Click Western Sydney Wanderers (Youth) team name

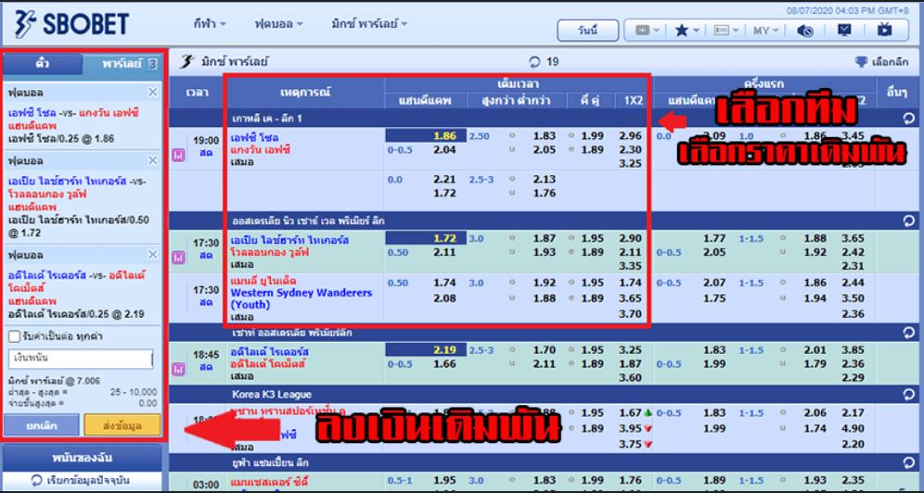tap(302, 298)
